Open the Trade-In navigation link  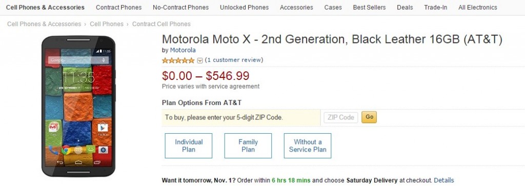(435, 7)
